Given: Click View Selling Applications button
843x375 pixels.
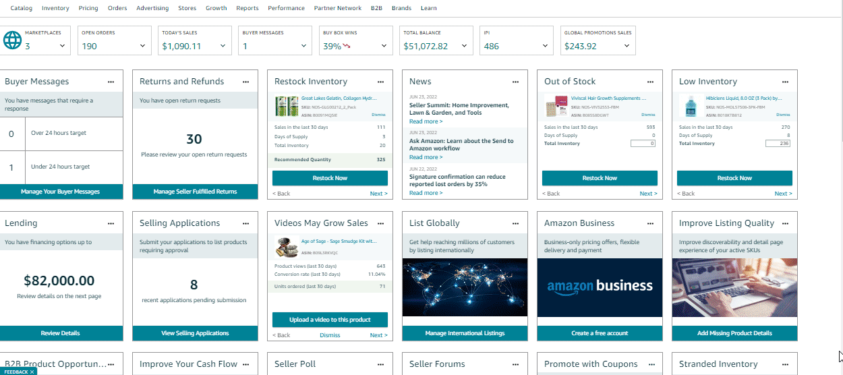Looking at the screenshot, I should pos(196,333).
